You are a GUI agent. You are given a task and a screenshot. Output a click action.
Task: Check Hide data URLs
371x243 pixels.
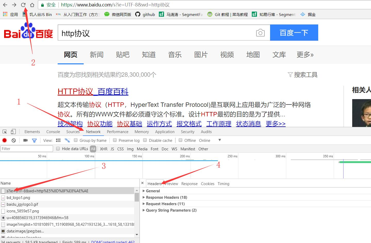point(58,149)
